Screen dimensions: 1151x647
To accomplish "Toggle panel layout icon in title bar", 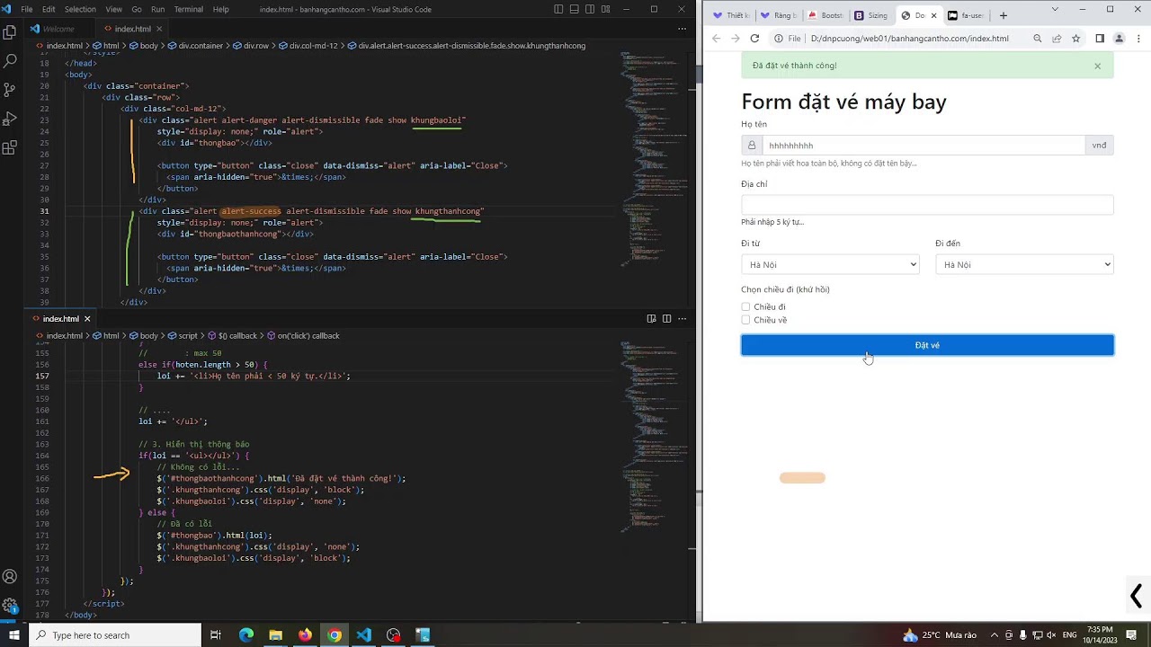I will tap(575, 9).
